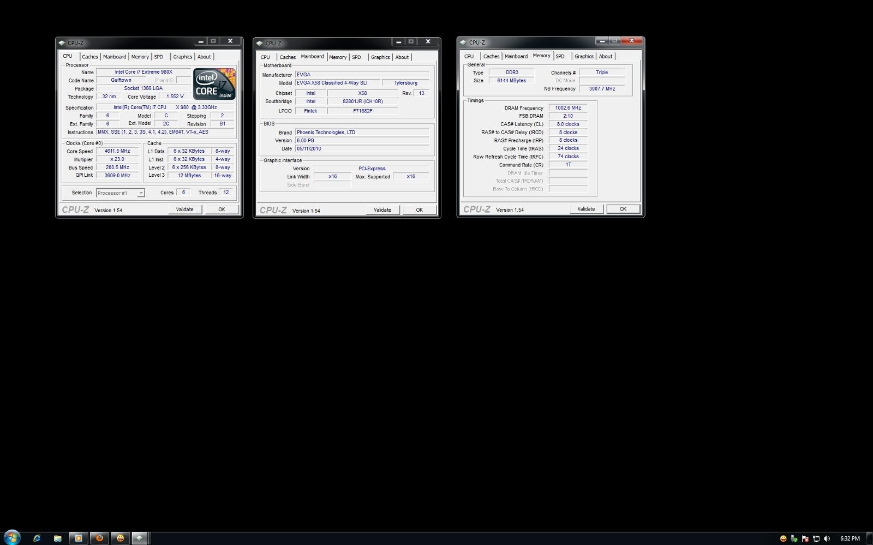Click the NB Frequency value '3007.7 MHz'

(x=602, y=89)
